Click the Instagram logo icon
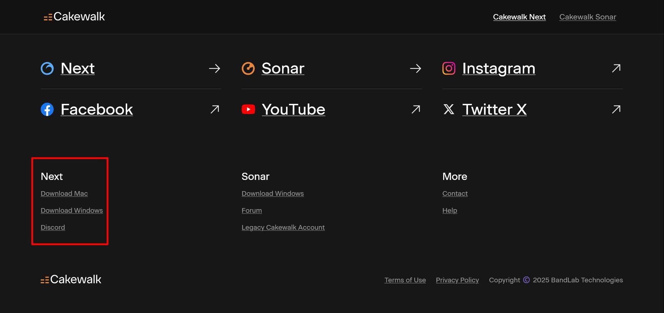This screenshot has height=313, width=664. (449, 69)
